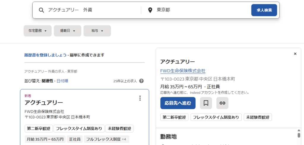This screenshot has width=304, height=145.
Task: Click the detail panel scrollbar thumb
Action: pyautogui.click(x=299, y=135)
